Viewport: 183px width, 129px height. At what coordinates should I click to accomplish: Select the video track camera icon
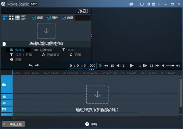pos(4,84)
